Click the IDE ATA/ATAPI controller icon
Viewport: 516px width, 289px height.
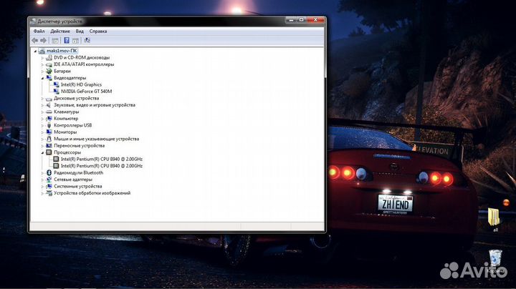click(x=49, y=64)
